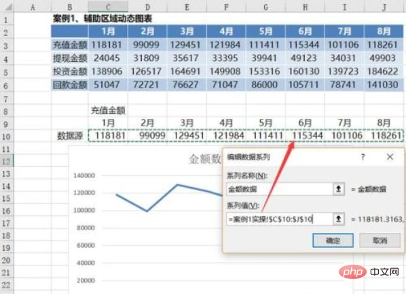Focus the 系列值 input field
Screen dimensions: 406x294
coord(280,219)
